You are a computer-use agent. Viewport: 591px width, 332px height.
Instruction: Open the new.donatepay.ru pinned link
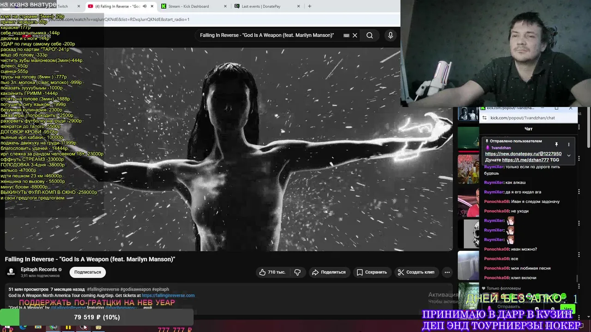pyautogui.click(x=523, y=154)
